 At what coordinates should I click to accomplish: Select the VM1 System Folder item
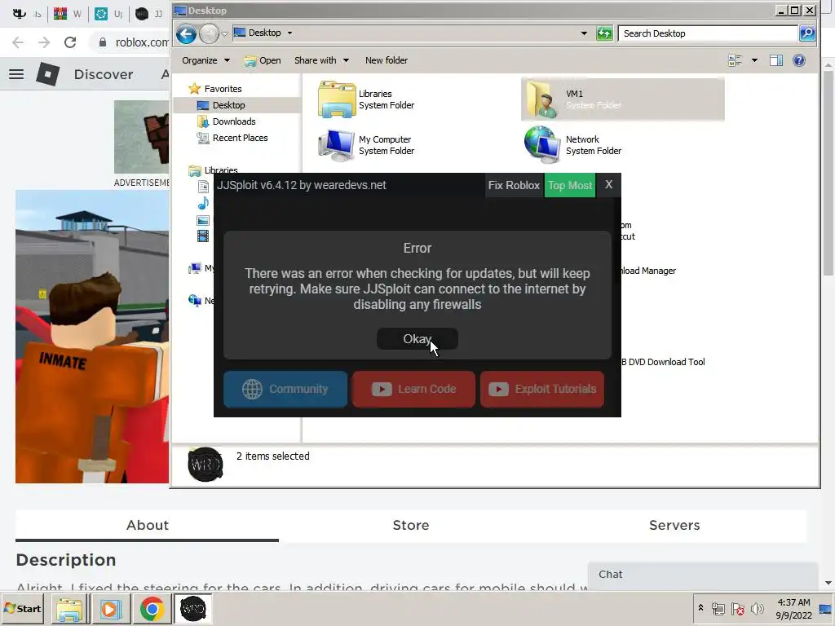622,99
